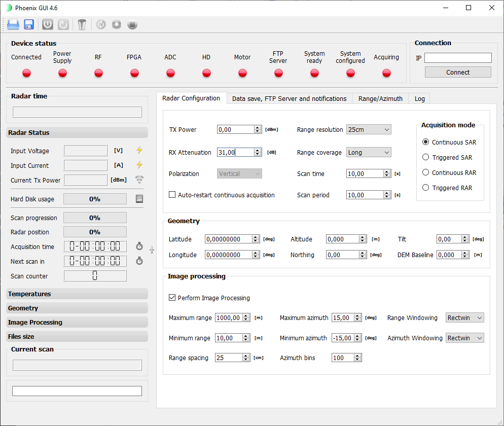Switch to the Range/Azimuth tab

[x=380, y=99]
